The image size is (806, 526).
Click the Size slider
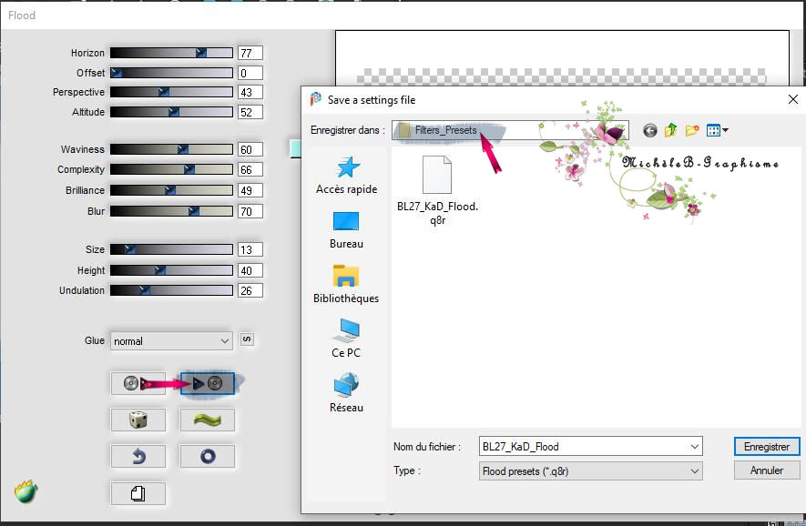171,249
